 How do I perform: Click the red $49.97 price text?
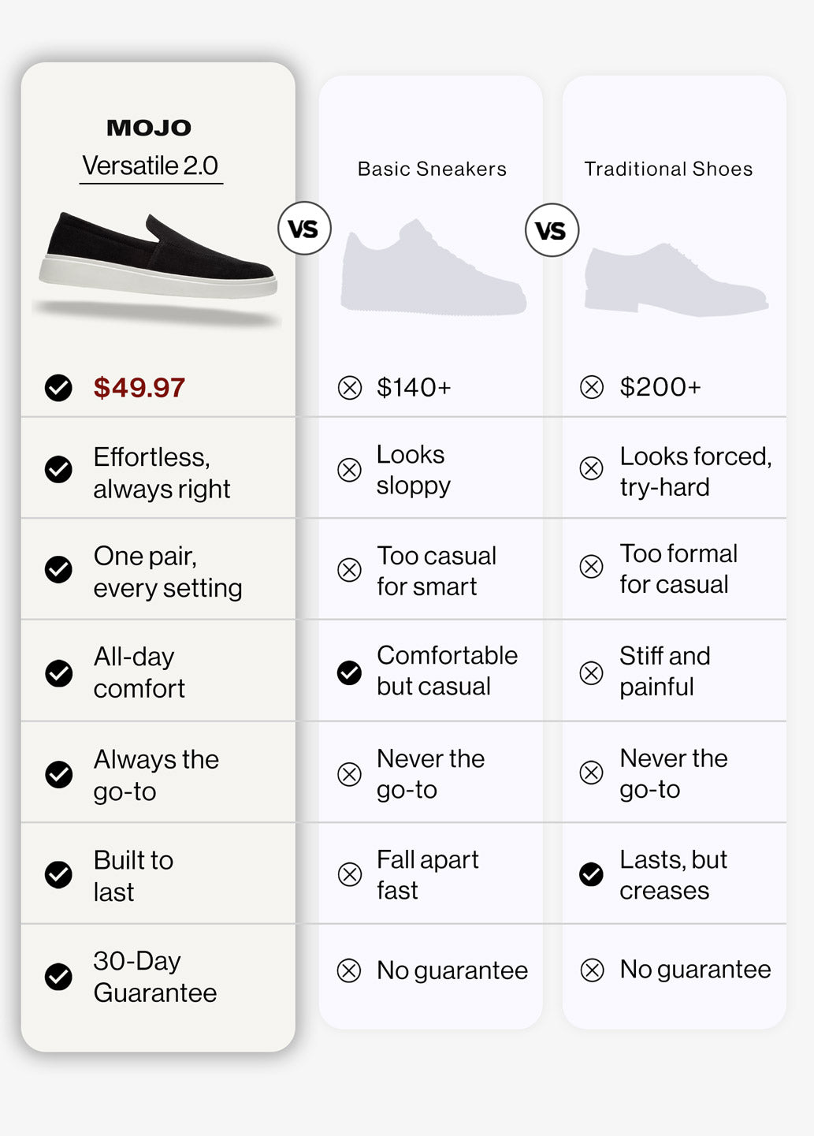pyautogui.click(x=139, y=388)
